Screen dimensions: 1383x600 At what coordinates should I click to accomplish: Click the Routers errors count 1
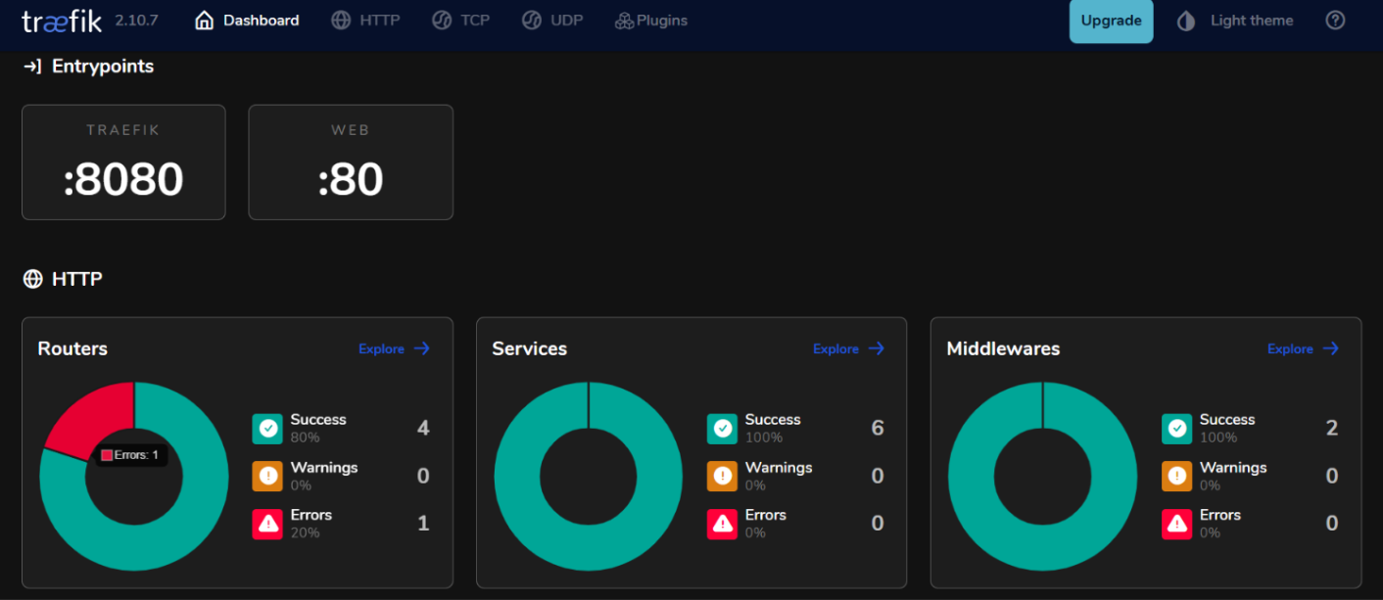pos(423,524)
